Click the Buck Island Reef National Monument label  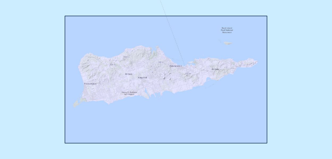click(x=227, y=30)
